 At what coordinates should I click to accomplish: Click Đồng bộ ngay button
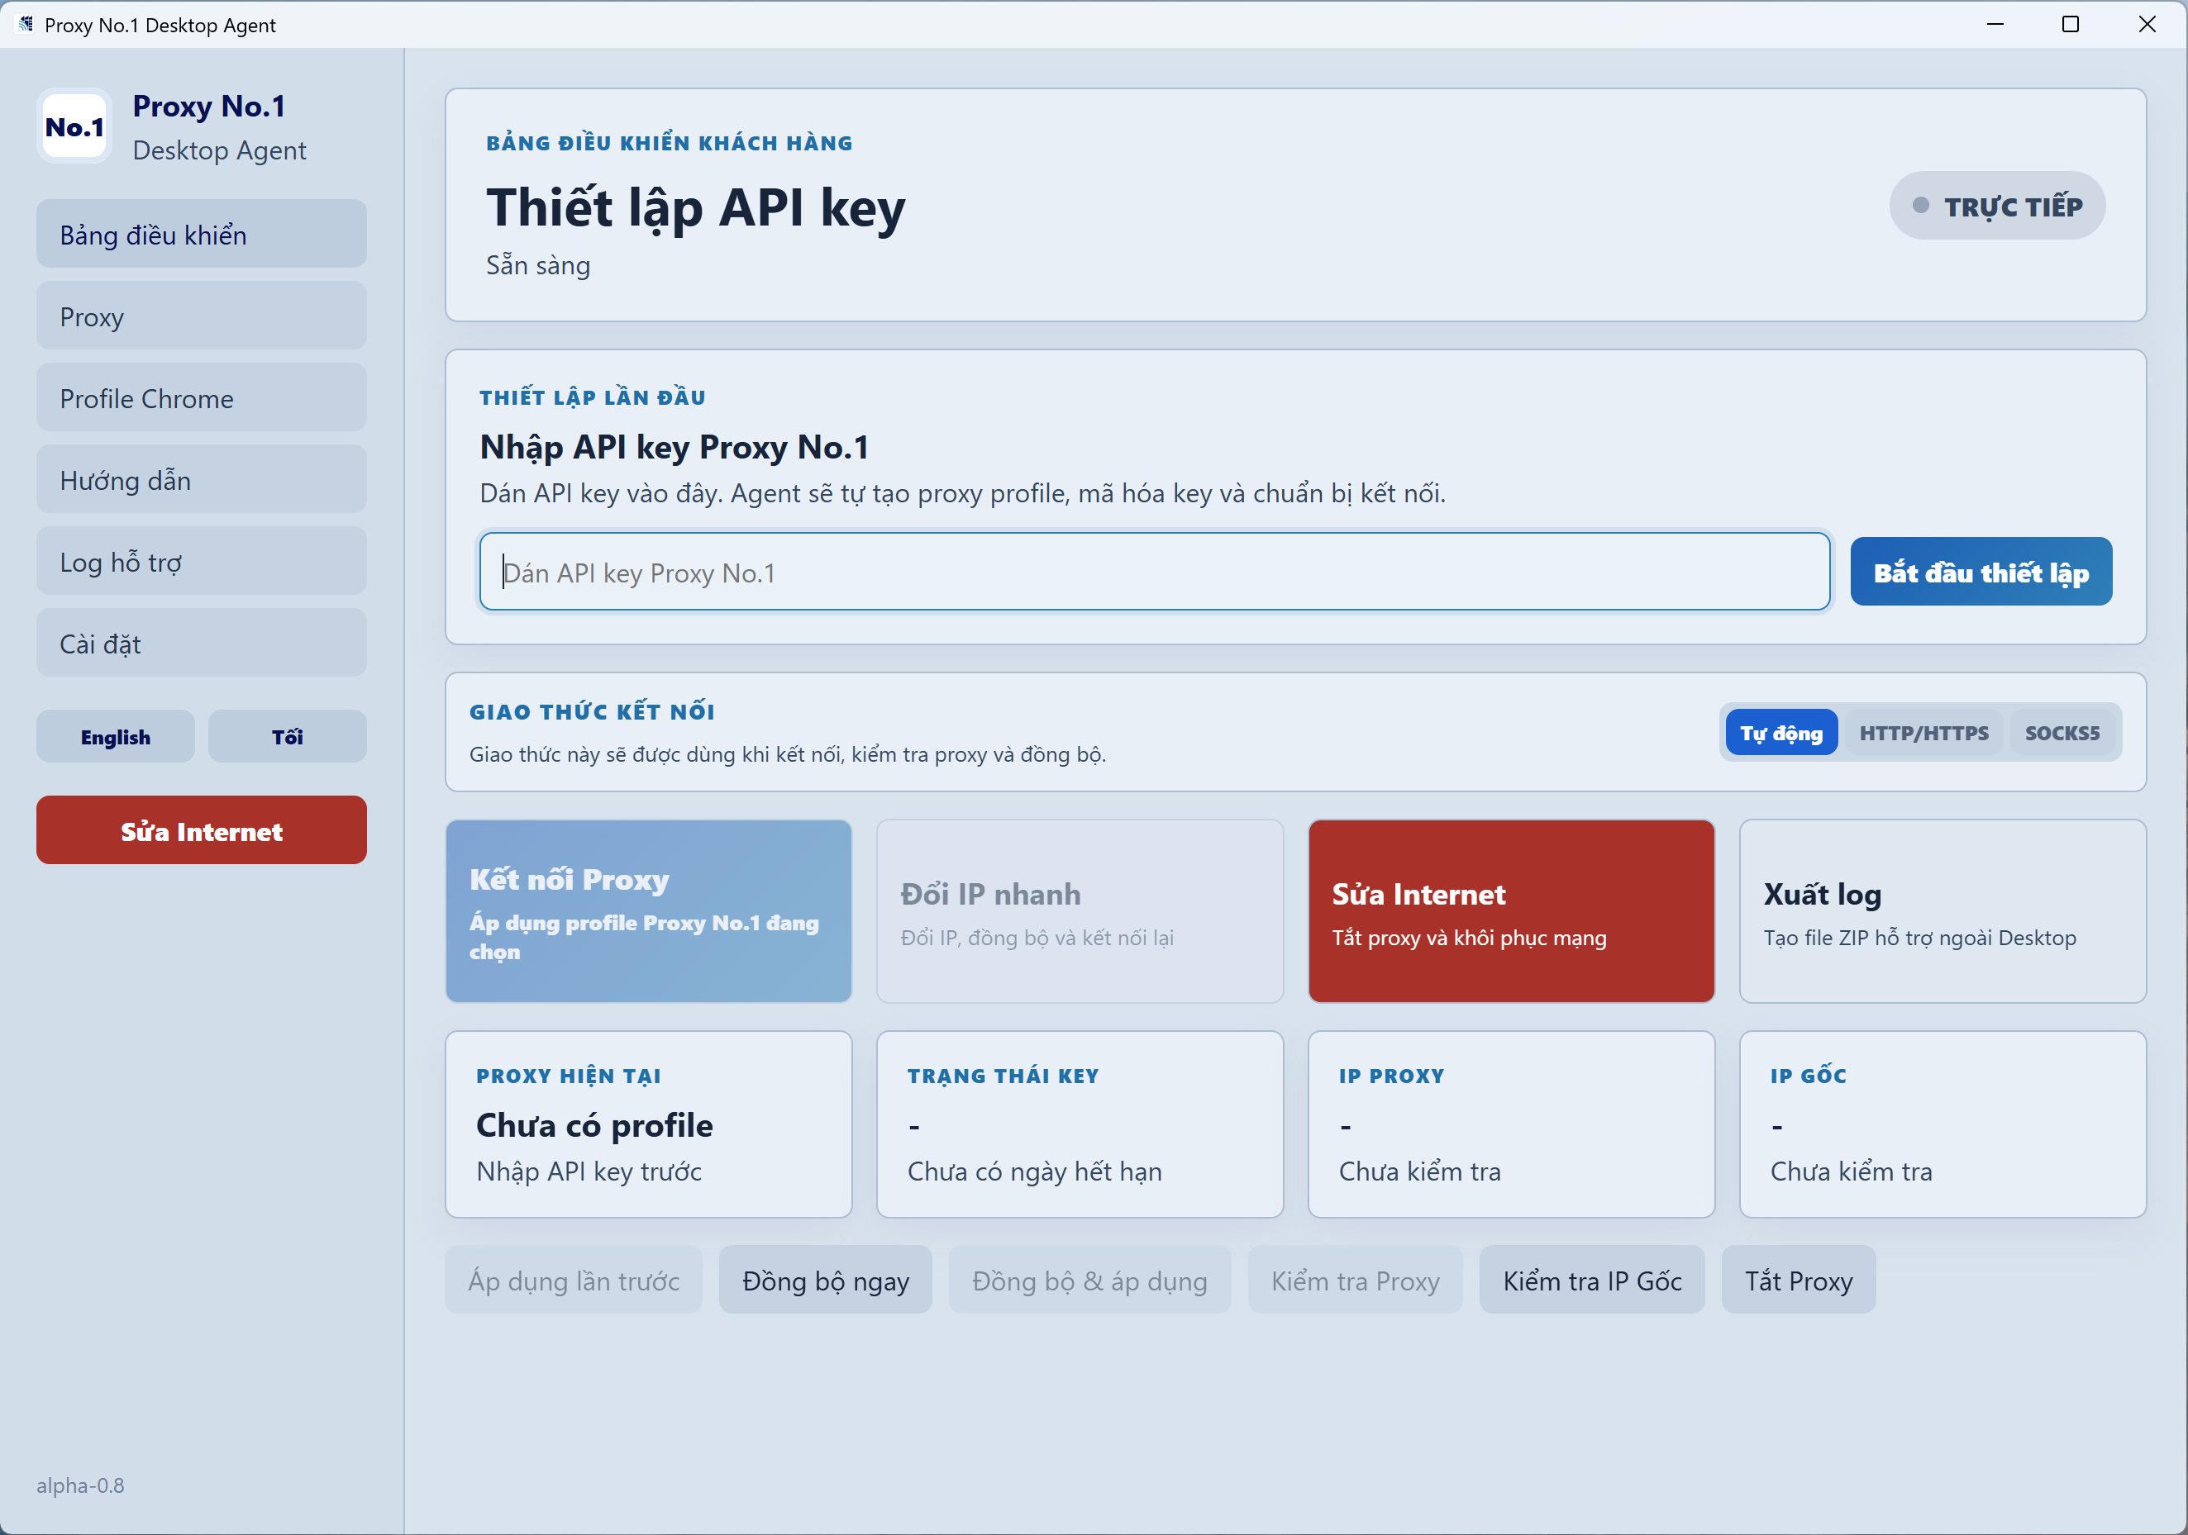[825, 1281]
